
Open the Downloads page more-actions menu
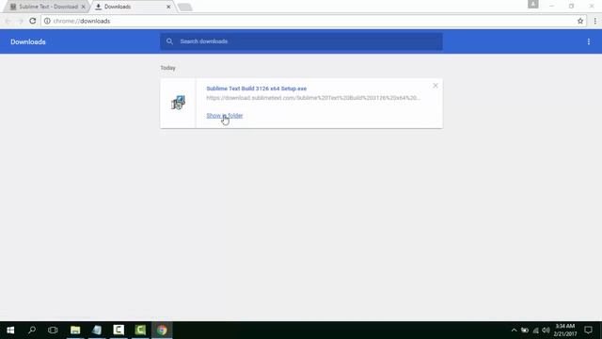[589, 41]
